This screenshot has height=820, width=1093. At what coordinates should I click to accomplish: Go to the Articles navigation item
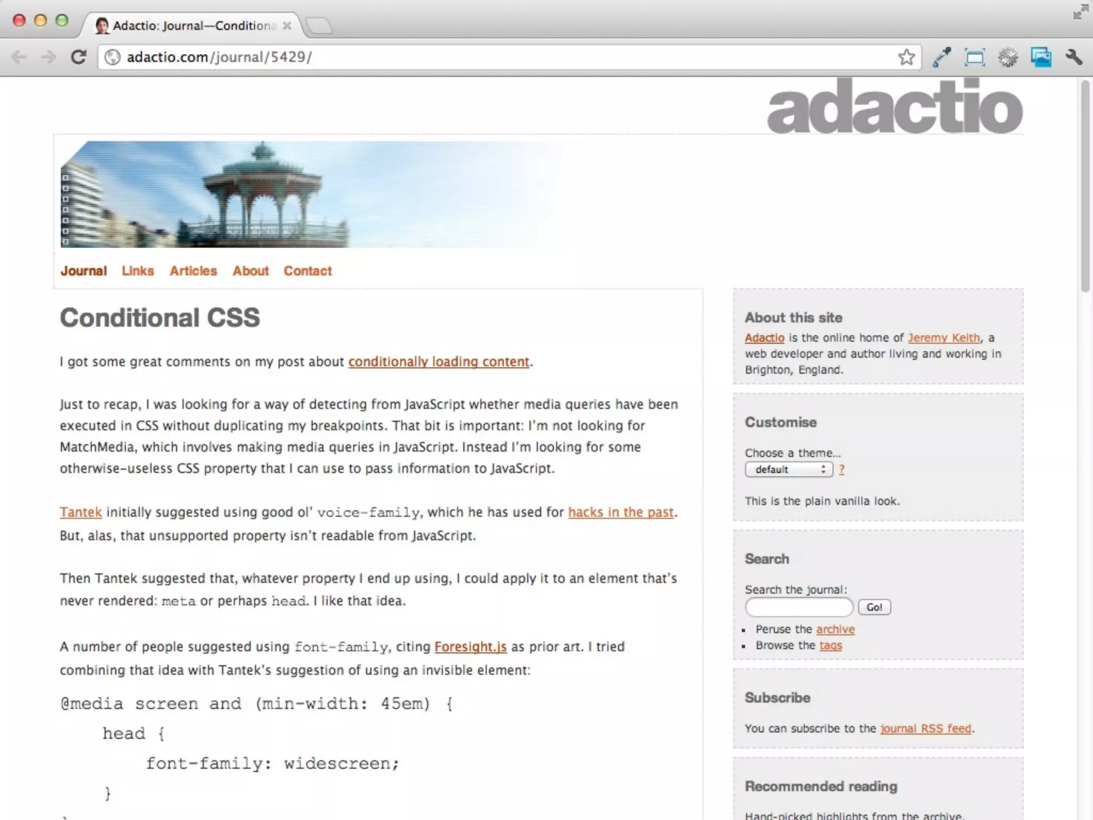193,271
